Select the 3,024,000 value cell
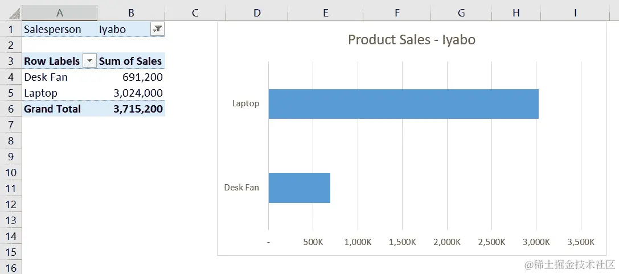This screenshot has height=274, width=619. [131, 93]
